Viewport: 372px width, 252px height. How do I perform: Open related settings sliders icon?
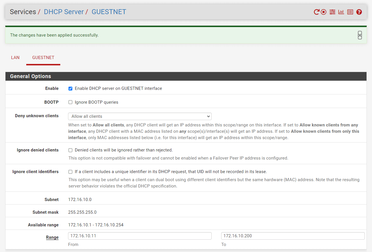pos(332,12)
